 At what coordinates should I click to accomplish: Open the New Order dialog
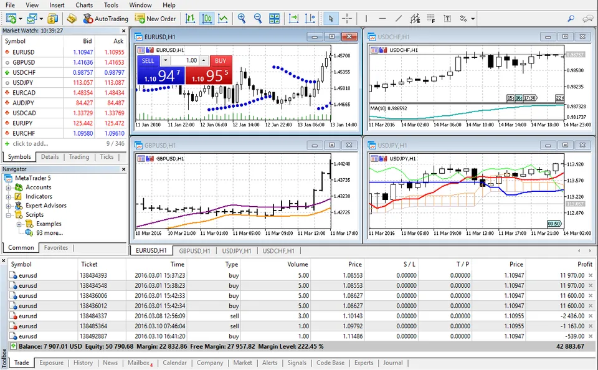155,18
